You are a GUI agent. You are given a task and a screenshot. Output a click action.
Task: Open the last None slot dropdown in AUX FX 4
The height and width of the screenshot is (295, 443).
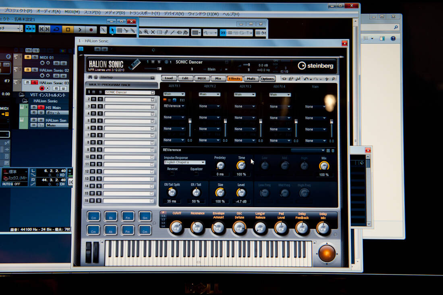[x=280, y=141]
